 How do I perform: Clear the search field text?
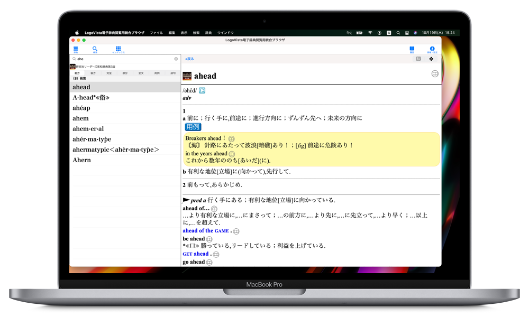pos(176,59)
